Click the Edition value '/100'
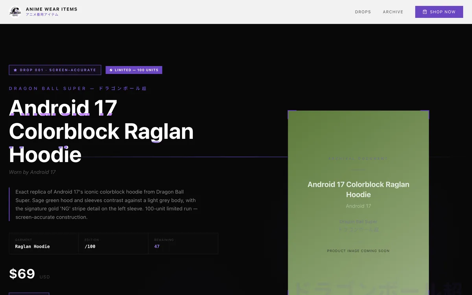Viewport: 472px width, 295px height. 90,247
